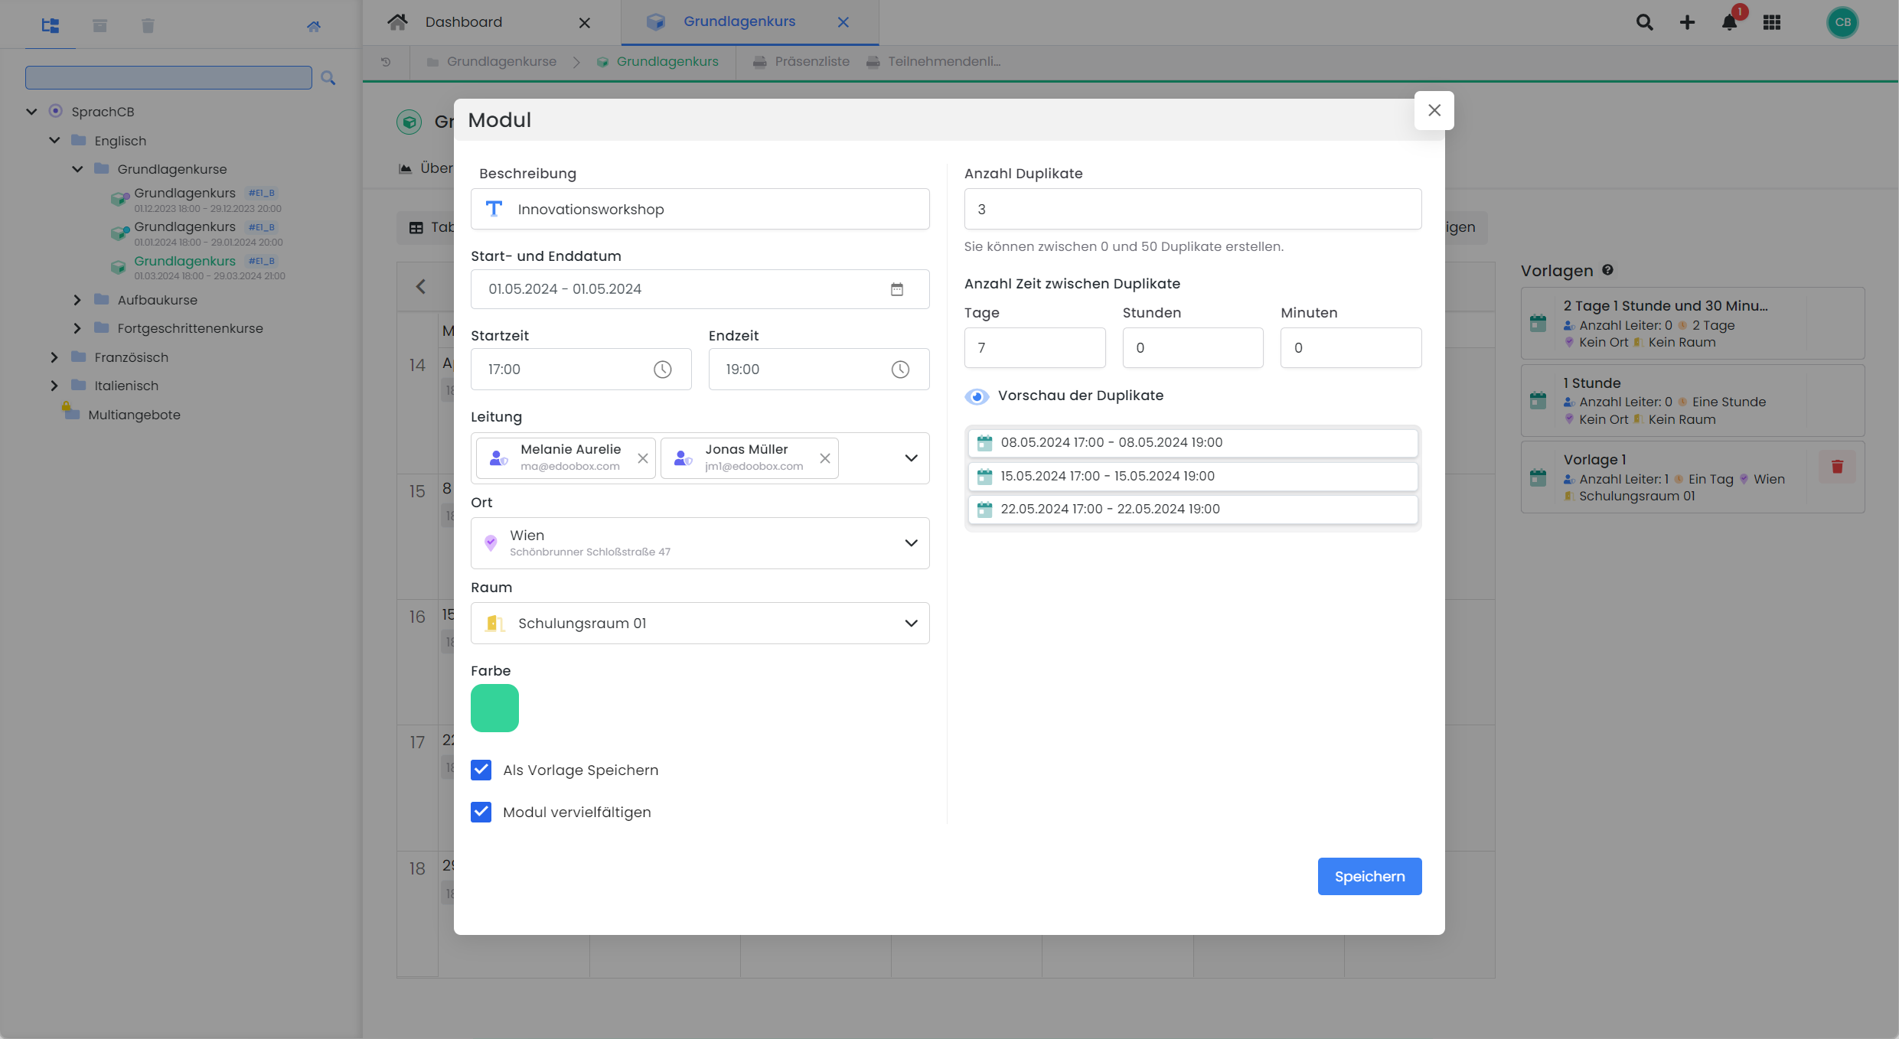Select the green Farbe color swatch

[494, 708]
